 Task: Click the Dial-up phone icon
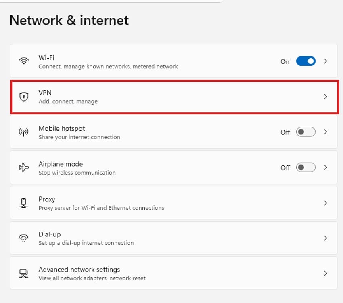24,238
